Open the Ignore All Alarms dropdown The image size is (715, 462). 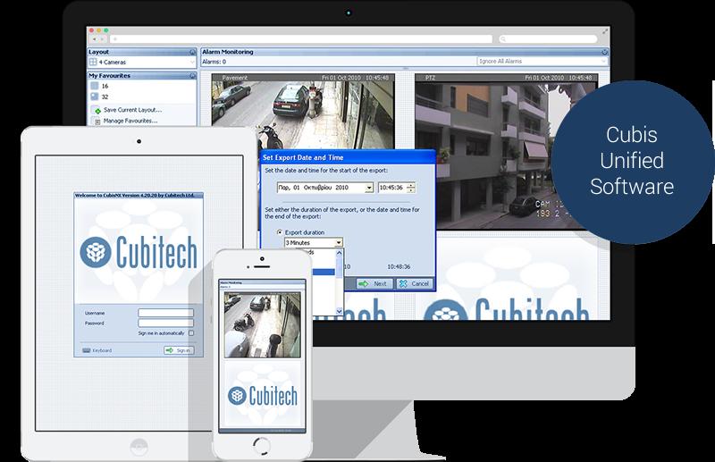pyautogui.click(x=603, y=61)
